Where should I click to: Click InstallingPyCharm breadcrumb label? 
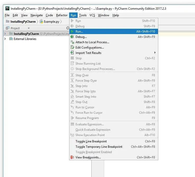click(x=23, y=22)
